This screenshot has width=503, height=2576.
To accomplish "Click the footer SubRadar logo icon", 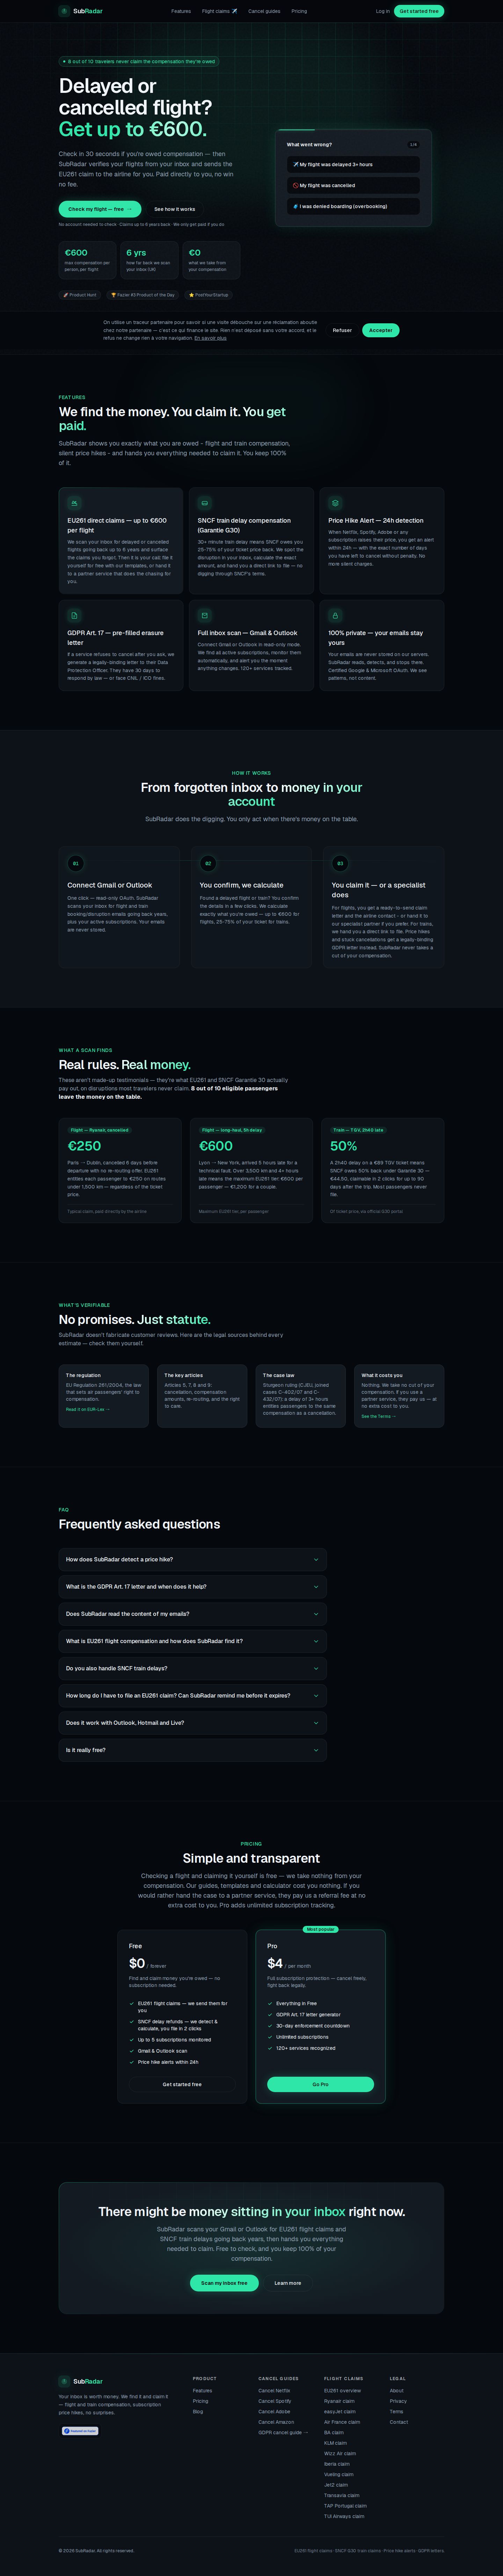I will (64, 2381).
